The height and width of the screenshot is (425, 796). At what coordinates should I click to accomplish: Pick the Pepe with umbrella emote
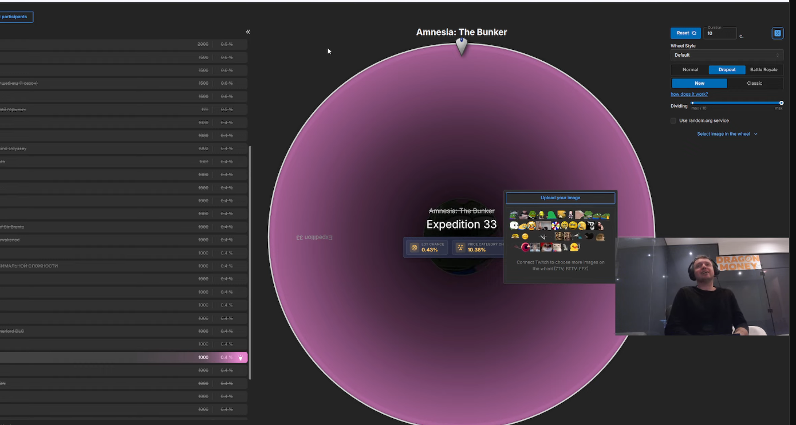click(514, 215)
